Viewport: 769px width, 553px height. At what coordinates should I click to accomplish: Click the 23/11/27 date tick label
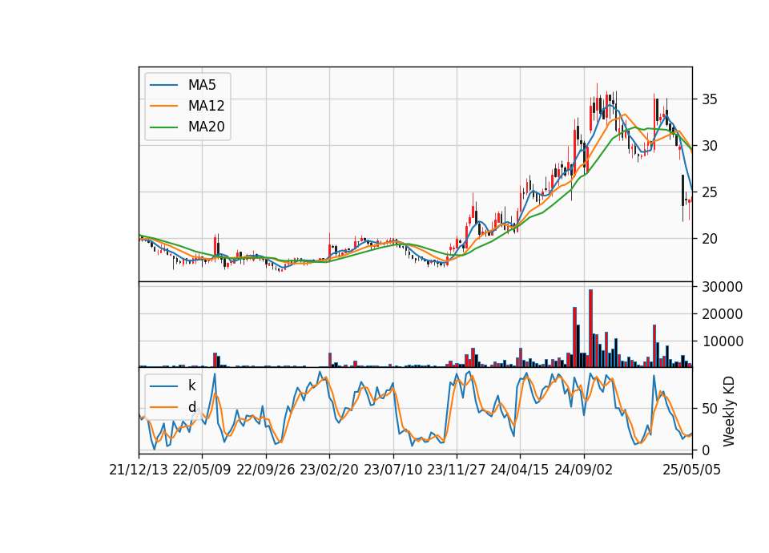tap(456, 470)
